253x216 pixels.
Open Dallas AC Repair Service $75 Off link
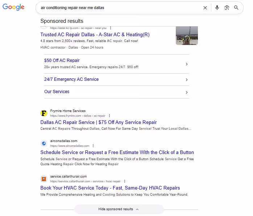99,122
